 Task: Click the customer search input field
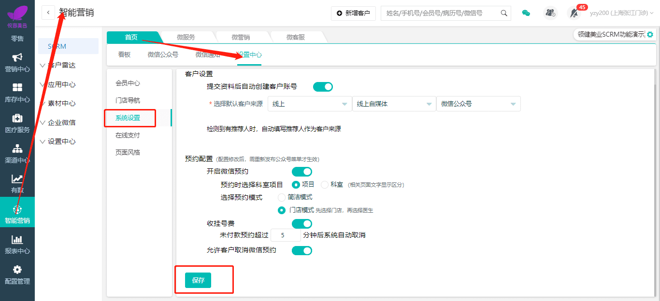tap(441, 13)
